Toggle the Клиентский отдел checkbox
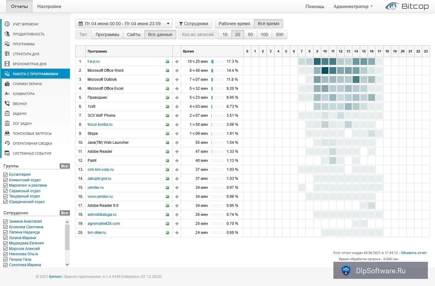Image resolution: width=435 pixels, height=286 pixels. tap(5, 180)
